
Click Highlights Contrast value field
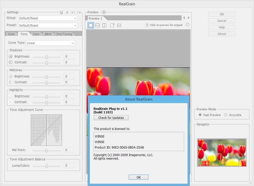coord(69,102)
